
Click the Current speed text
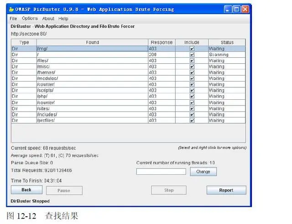click(x=43, y=148)
